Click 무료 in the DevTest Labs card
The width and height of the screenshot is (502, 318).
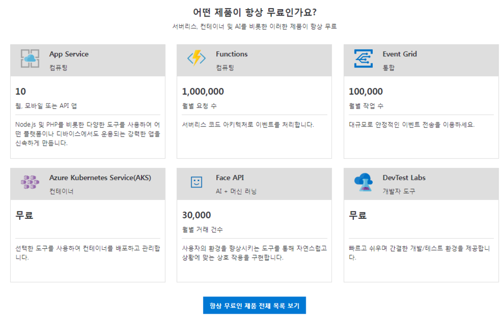click(358, 215)
